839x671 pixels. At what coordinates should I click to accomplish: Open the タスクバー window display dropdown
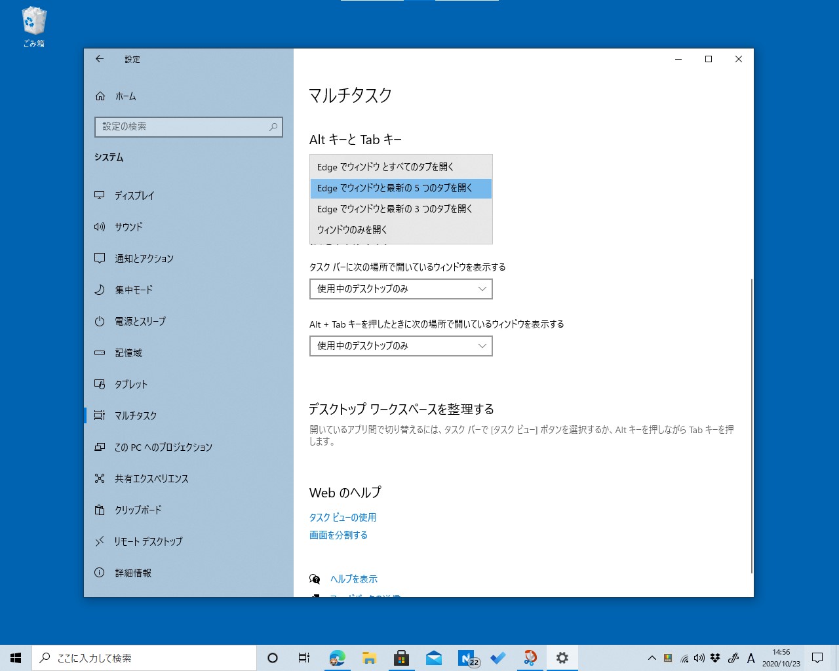point(400,289)
